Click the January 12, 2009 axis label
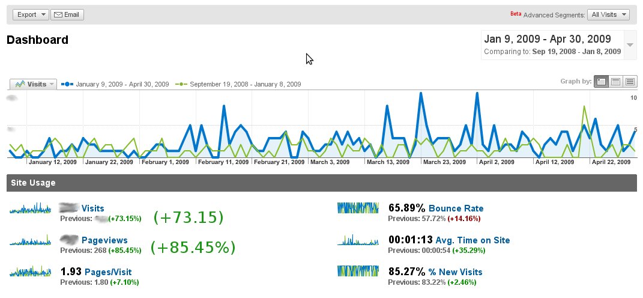This screenshot has height=298, width=643. coord(53,162)
